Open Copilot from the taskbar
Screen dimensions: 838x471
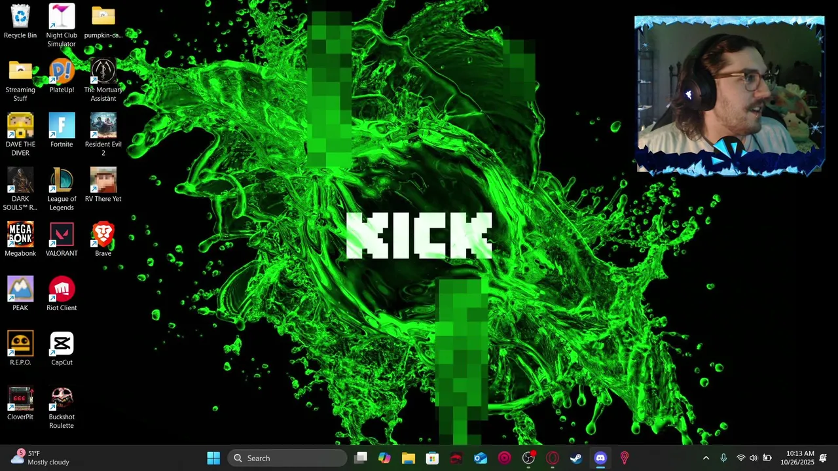click(384, 458)
